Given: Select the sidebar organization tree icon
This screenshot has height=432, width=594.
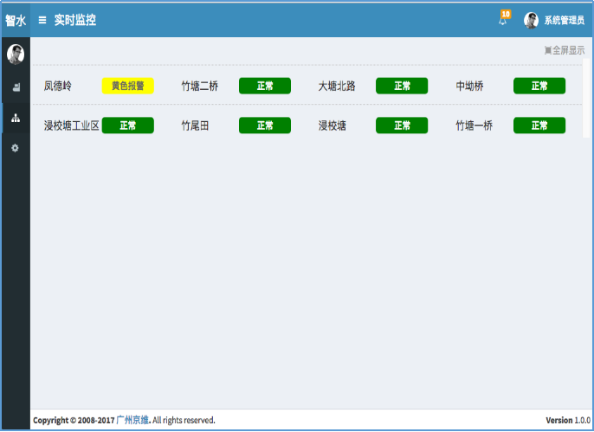Looking at the screenshot, I should tap(16, 118).
